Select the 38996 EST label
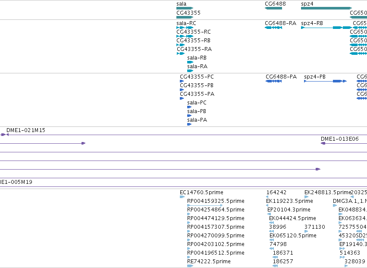This screenshot has height=268, width=367. point(278,227)
